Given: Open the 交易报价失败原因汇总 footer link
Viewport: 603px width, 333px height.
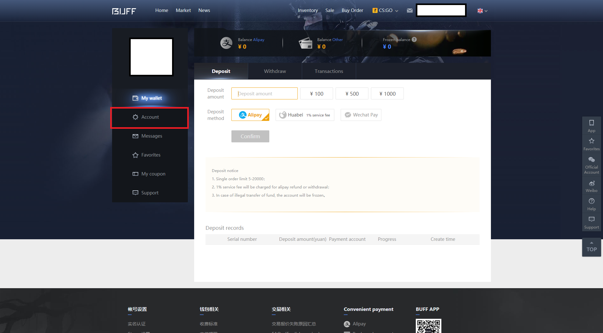Looking at the screenshot, I should pyautogui.click(x=294, y=324).
